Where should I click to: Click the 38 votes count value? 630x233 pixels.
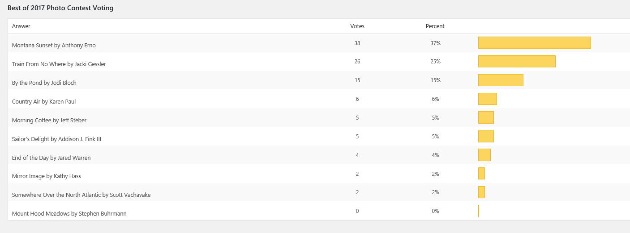[357, 43]
